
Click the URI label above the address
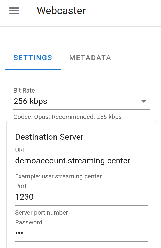pos(20,150)
